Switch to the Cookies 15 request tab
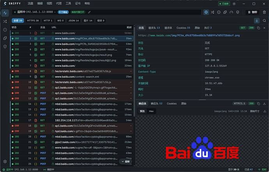This screenshot has width=269, height=172. 183,28
